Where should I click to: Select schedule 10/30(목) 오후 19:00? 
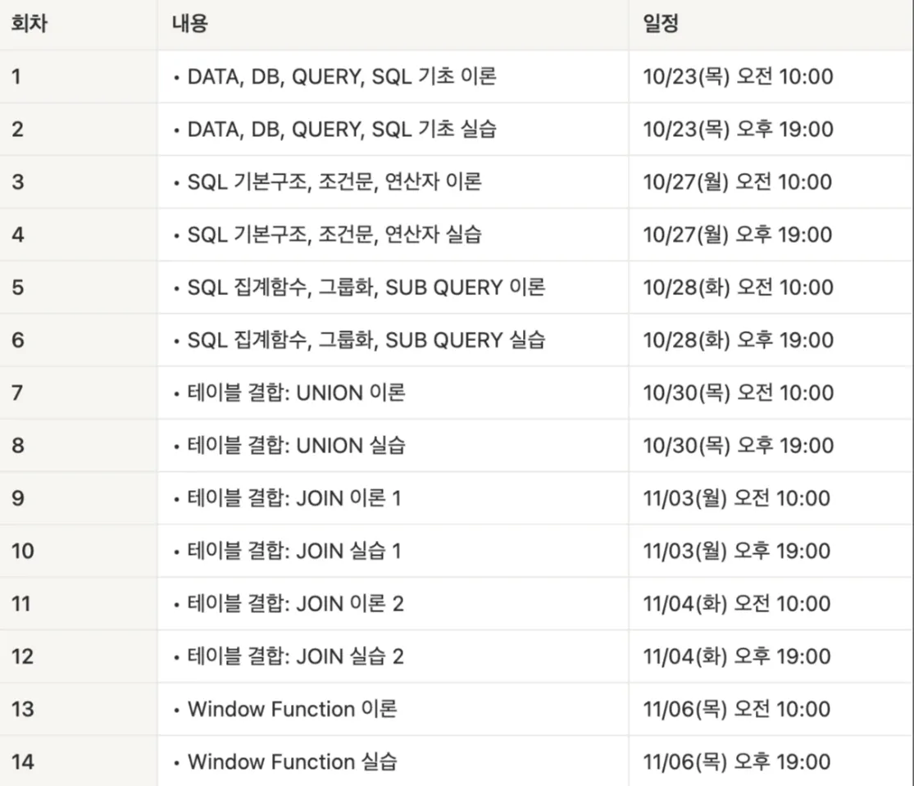click(x=738, y=445)
